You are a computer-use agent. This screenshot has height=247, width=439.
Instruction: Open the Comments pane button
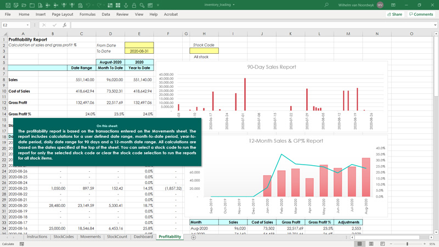421,14
